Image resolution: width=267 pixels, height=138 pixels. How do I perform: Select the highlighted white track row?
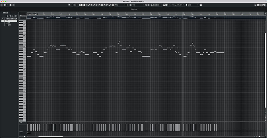[x=9, y=21]
